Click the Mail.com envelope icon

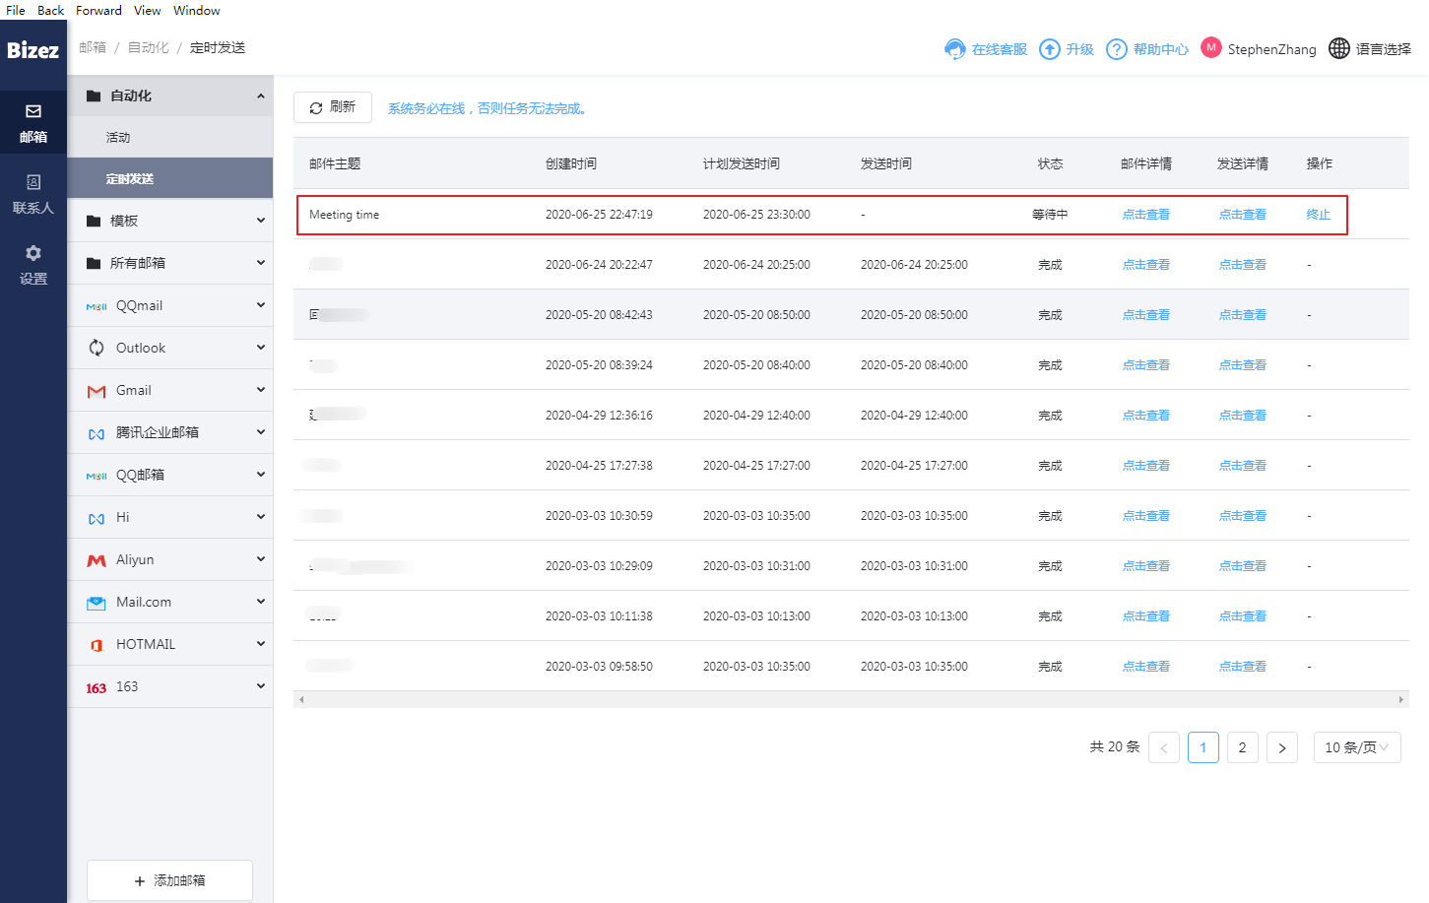coord(97,603)
